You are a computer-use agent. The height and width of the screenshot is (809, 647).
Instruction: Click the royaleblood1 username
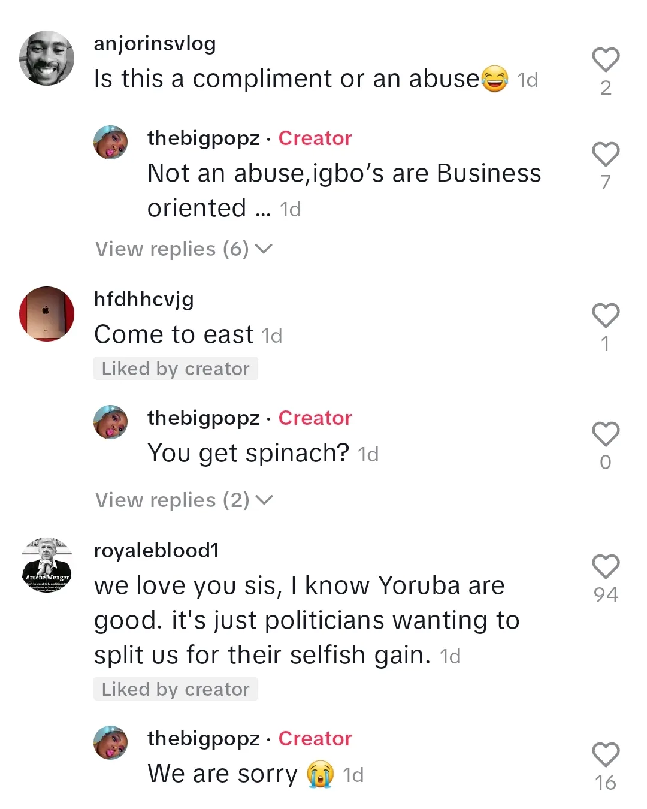pyautogui.click(x=157, y=550)
